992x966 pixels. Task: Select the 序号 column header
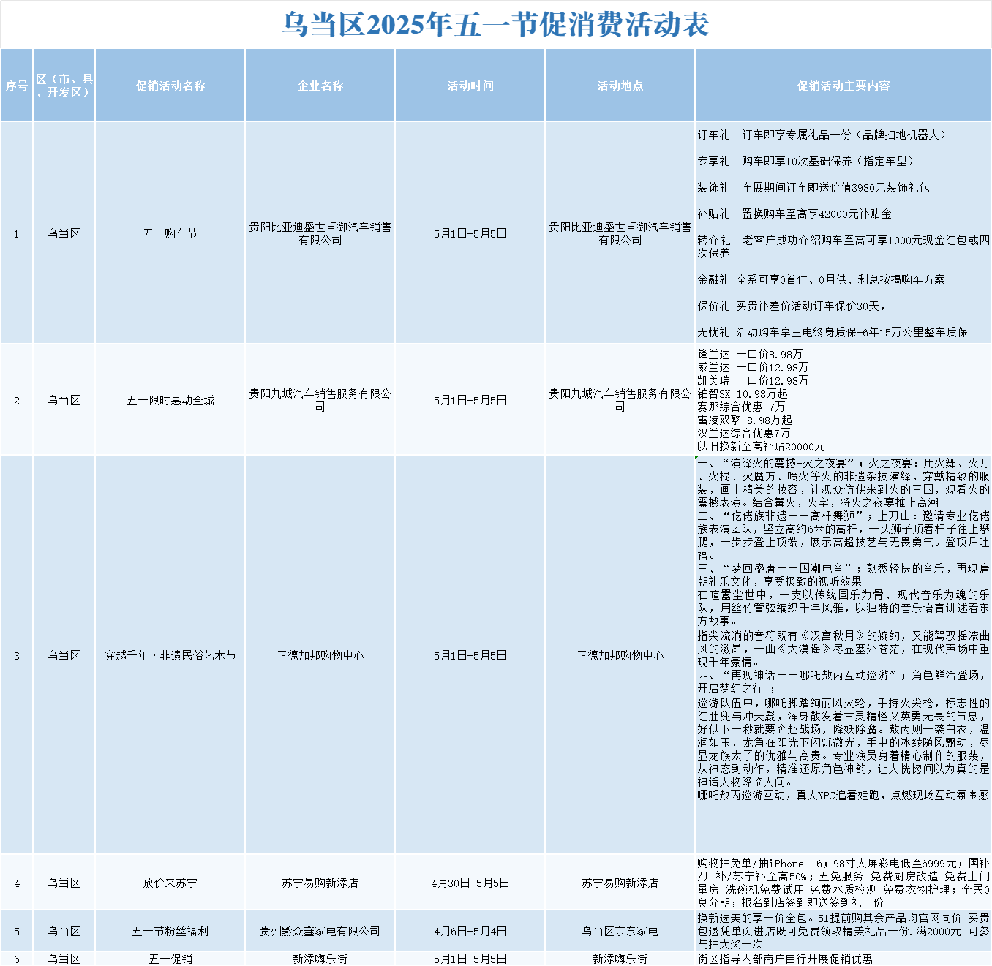click(x=17, y=86)
